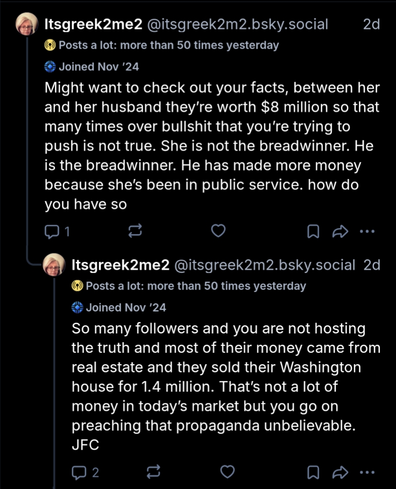
Task: Click the 2d timestamp on the first post
Action: (x=371, y=25)
